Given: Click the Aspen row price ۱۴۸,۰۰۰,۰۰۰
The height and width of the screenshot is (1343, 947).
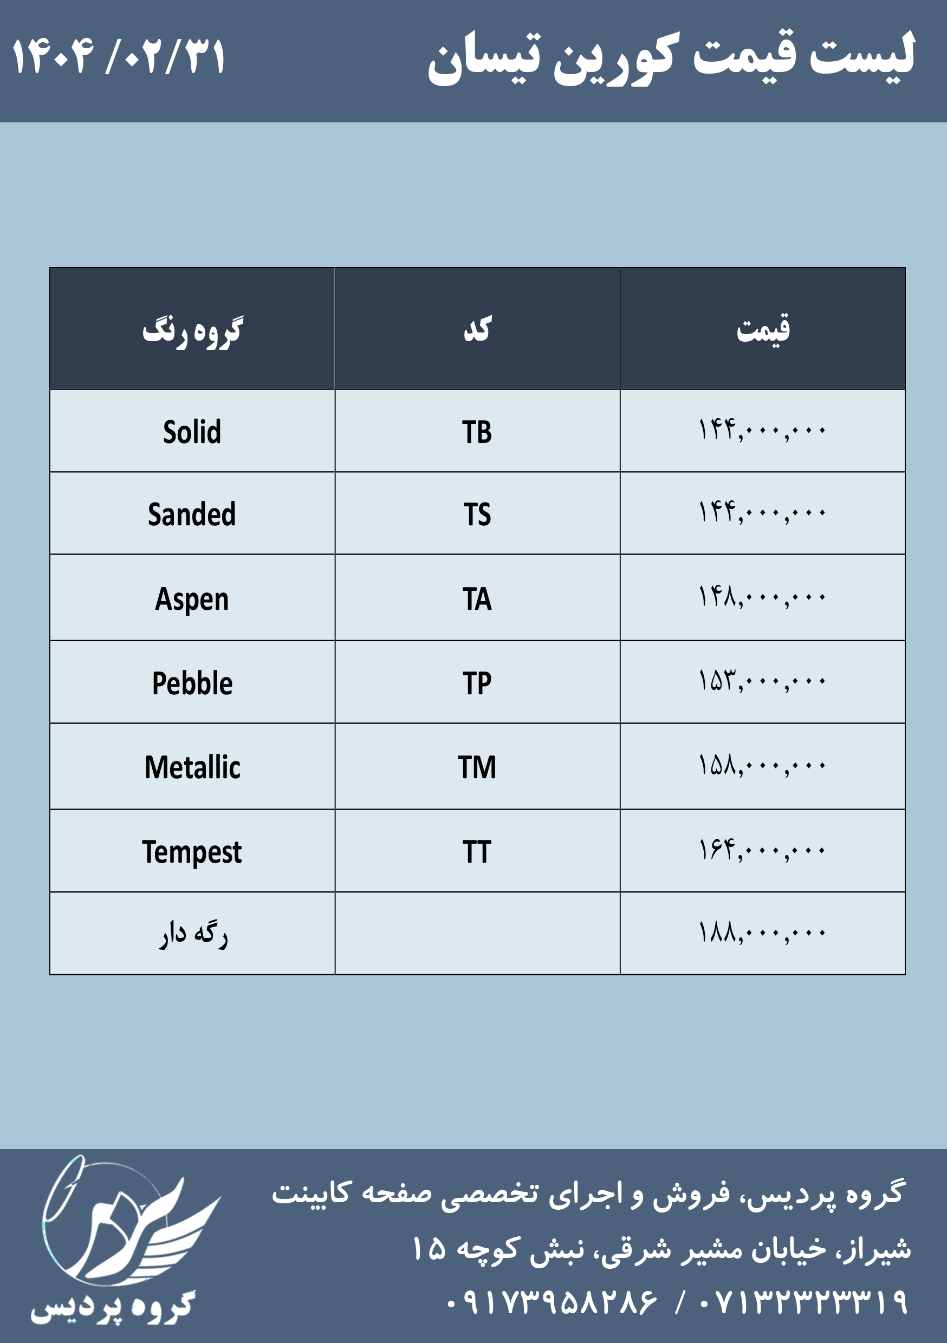Looking at the screenshot, I should 762,597.
